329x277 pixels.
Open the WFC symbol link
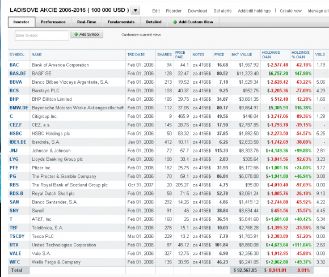tap(15, 262)
